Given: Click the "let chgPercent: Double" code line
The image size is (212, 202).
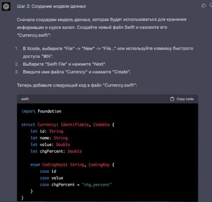Looking at the screenshot, I should point(56,151).
